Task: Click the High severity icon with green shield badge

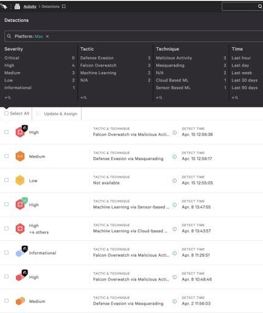Action: (x=20, y=205)
